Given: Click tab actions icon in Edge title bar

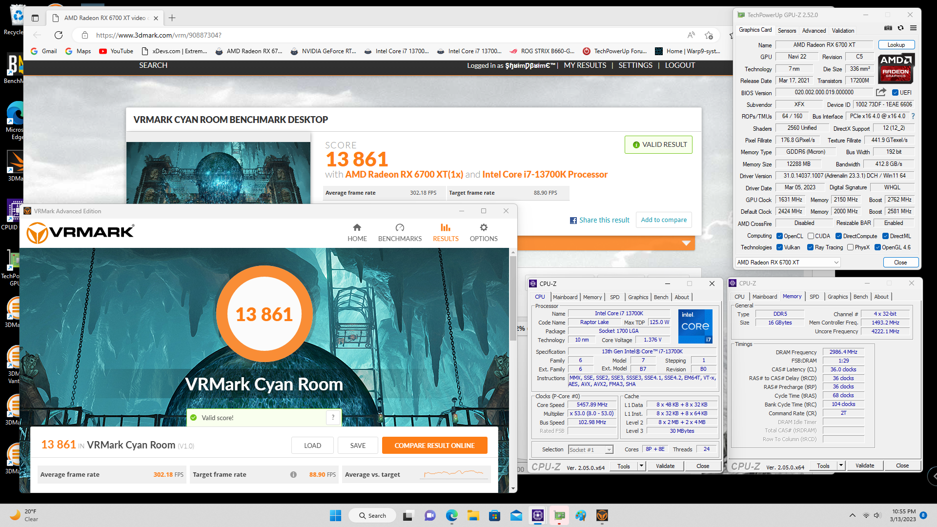Looking at the screenshot, I should click(35, 18).
